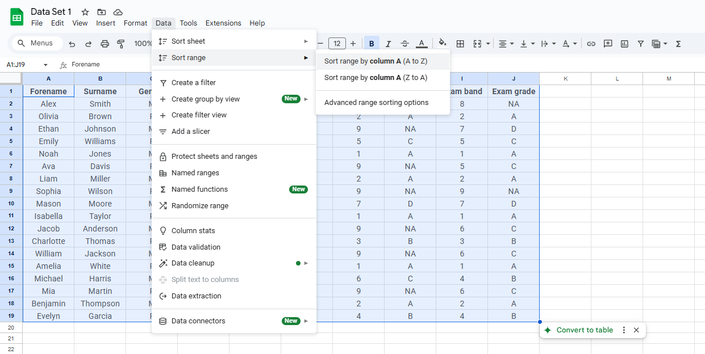Viewport: 705px width, 354px height.
Task: Star the Data Set 1 document
Action: pyautogui.click(x=85, y=12)
